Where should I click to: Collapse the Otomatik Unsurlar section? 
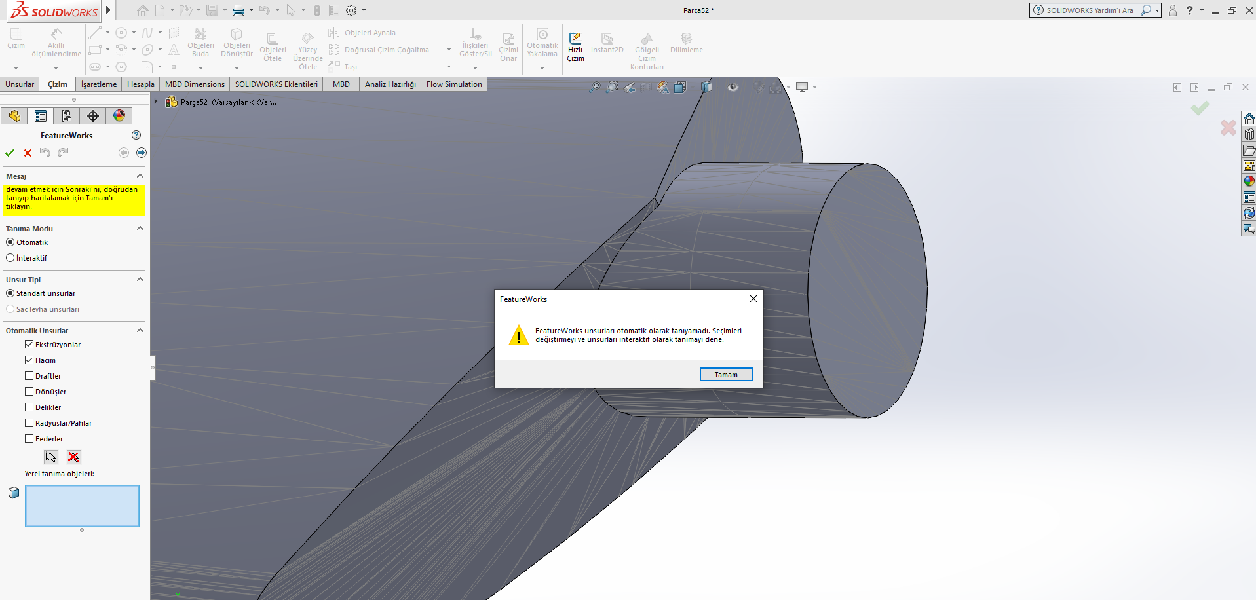coord(140,331)
